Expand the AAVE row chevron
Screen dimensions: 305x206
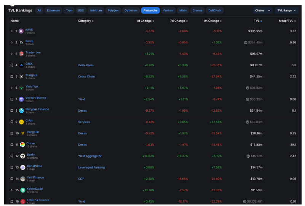coord(12,31)
